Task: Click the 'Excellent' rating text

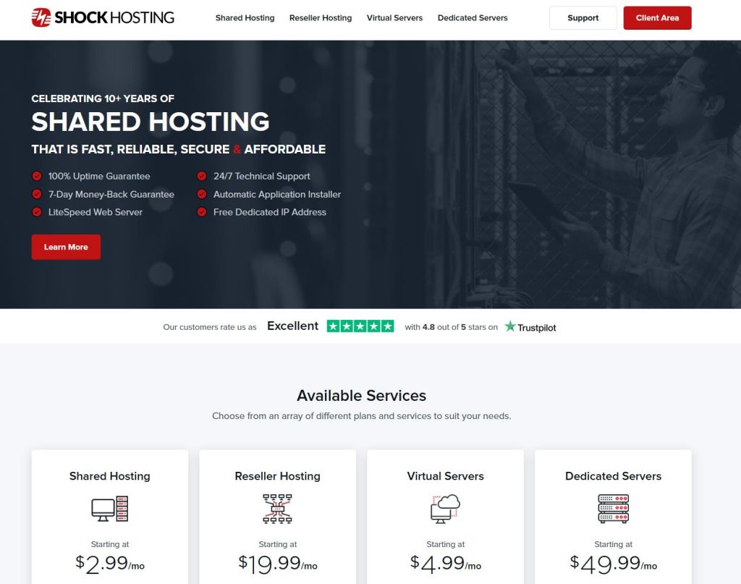Action: 292,326
